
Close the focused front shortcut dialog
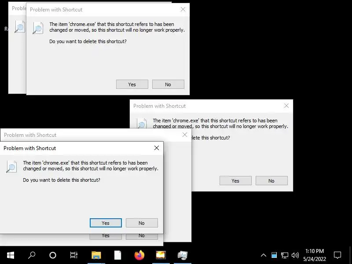click(x=157, y=148)
